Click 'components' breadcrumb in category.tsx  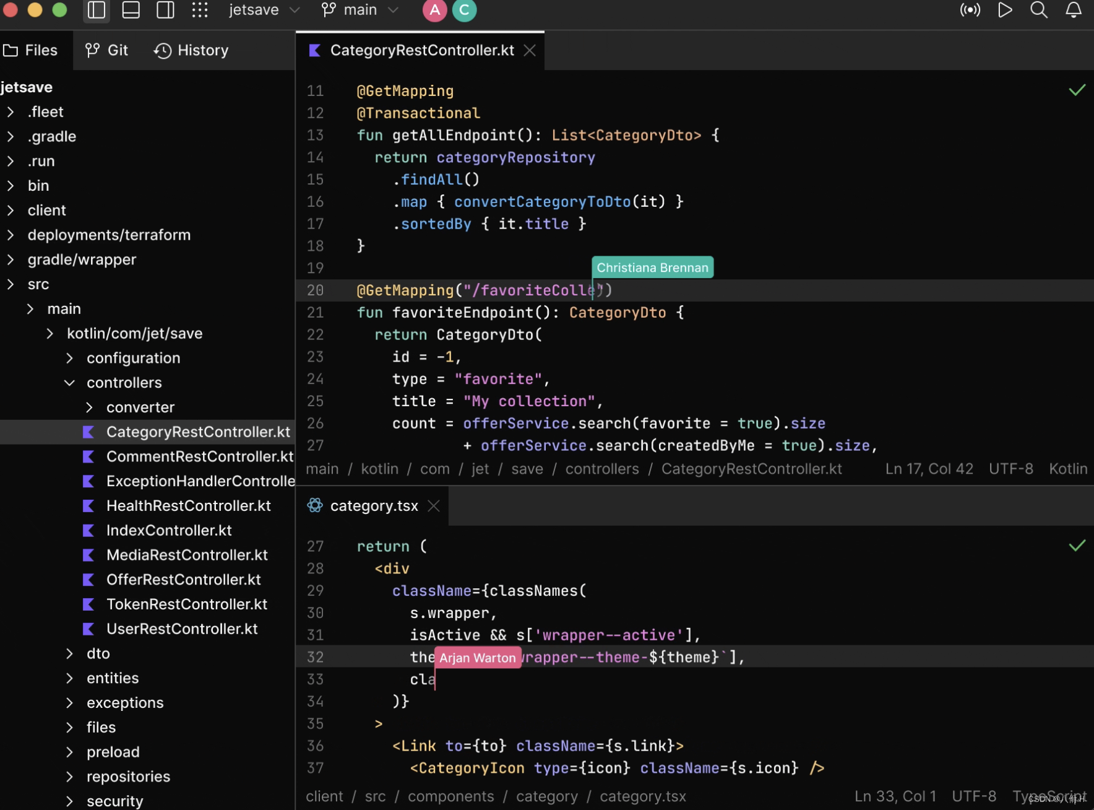click(x=450, y=796)
